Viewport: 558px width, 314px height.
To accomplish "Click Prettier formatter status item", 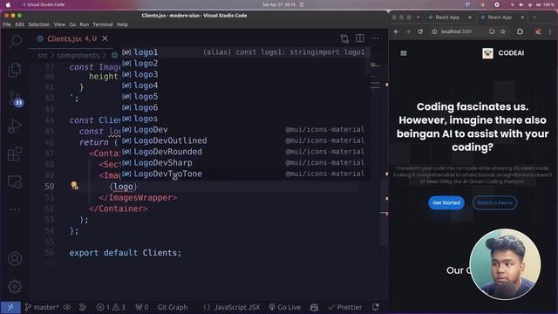I will [345, 307].
